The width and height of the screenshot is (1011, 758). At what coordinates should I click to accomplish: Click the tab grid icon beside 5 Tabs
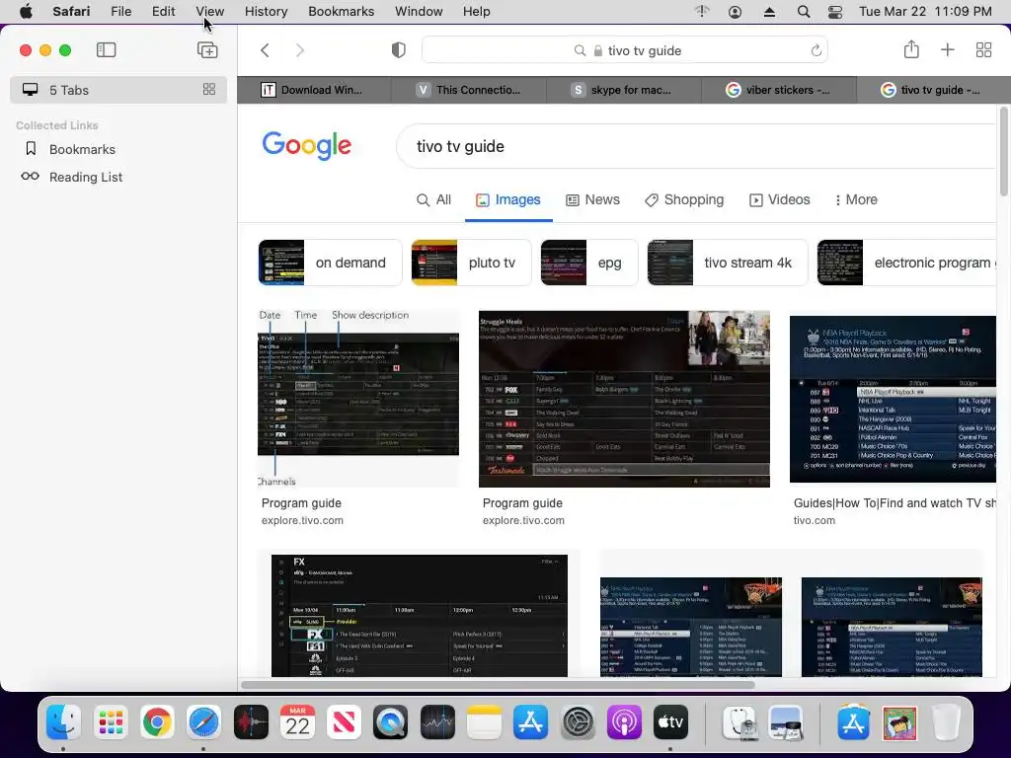coord(209,90)
